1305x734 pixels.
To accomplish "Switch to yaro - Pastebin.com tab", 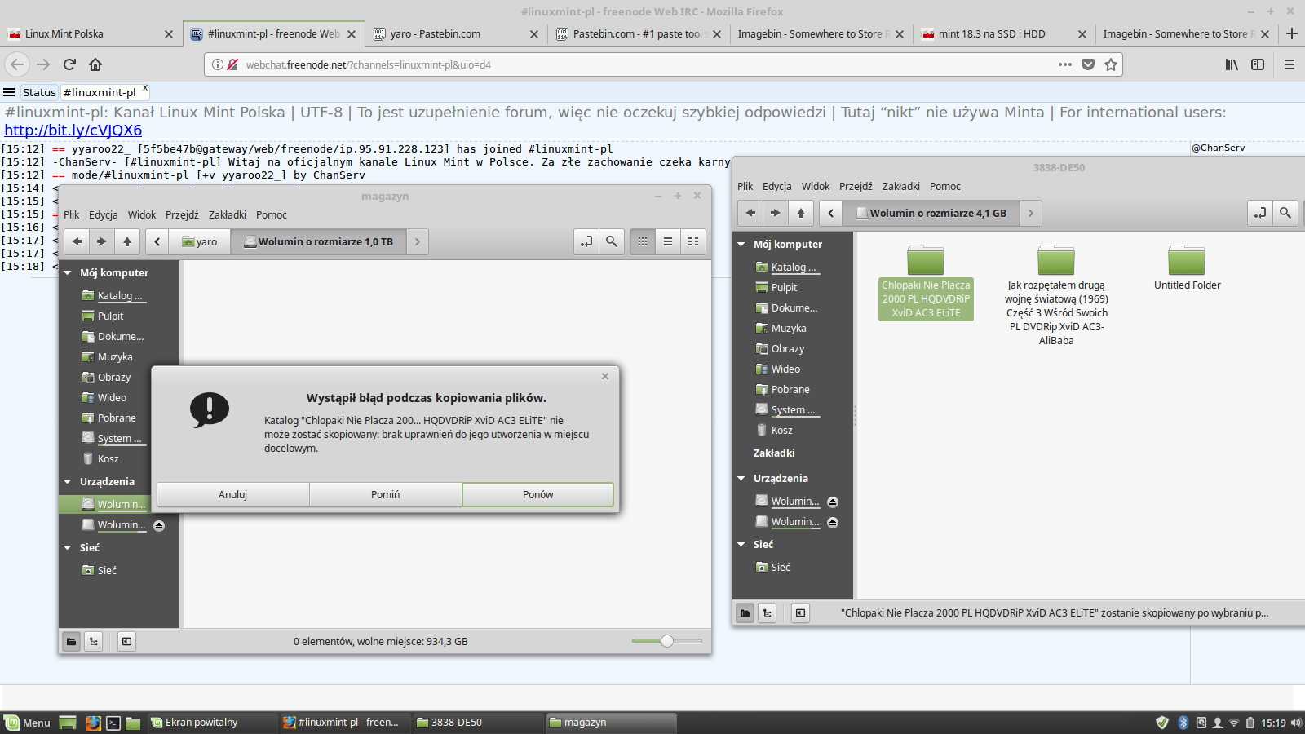I will 456,34.
